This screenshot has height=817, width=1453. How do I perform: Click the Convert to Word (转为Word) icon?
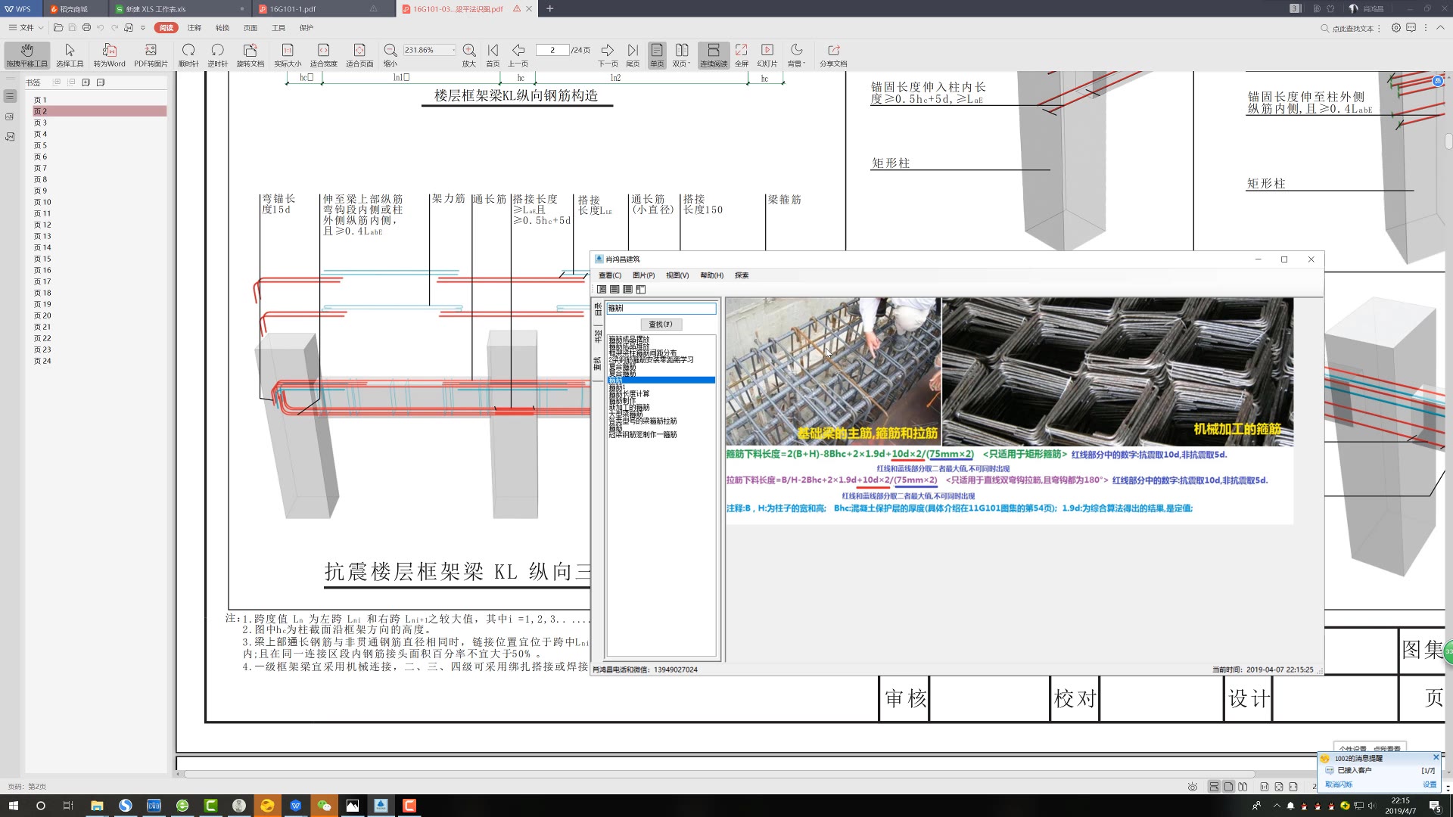(x=109, y=54)
